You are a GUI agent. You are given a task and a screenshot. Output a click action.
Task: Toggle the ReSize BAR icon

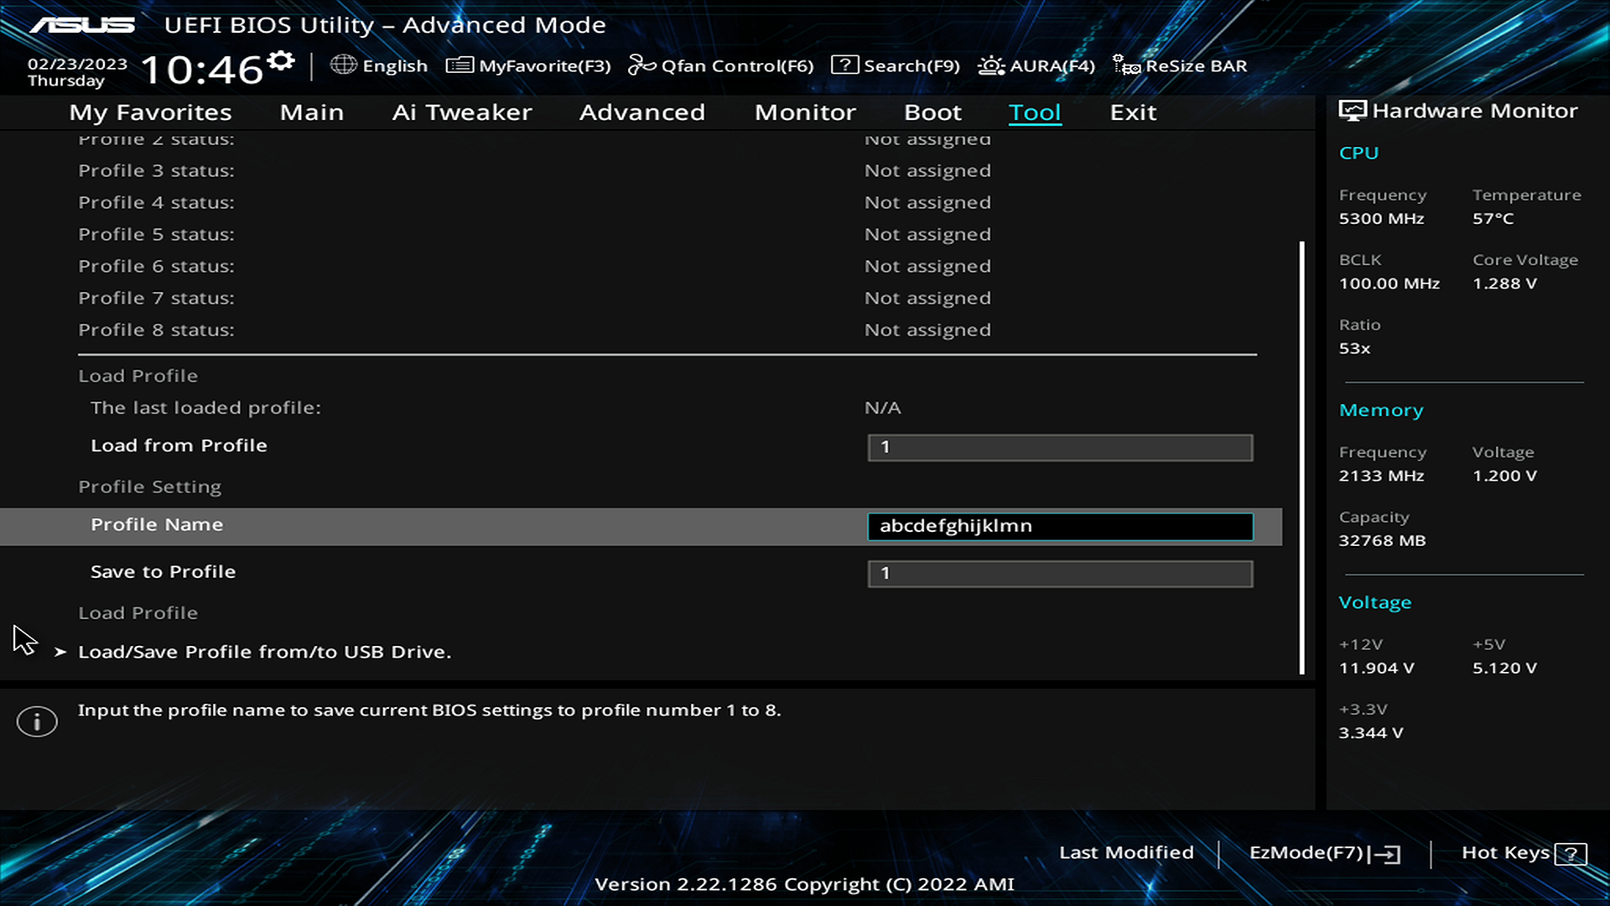[x=1125, y=65]
